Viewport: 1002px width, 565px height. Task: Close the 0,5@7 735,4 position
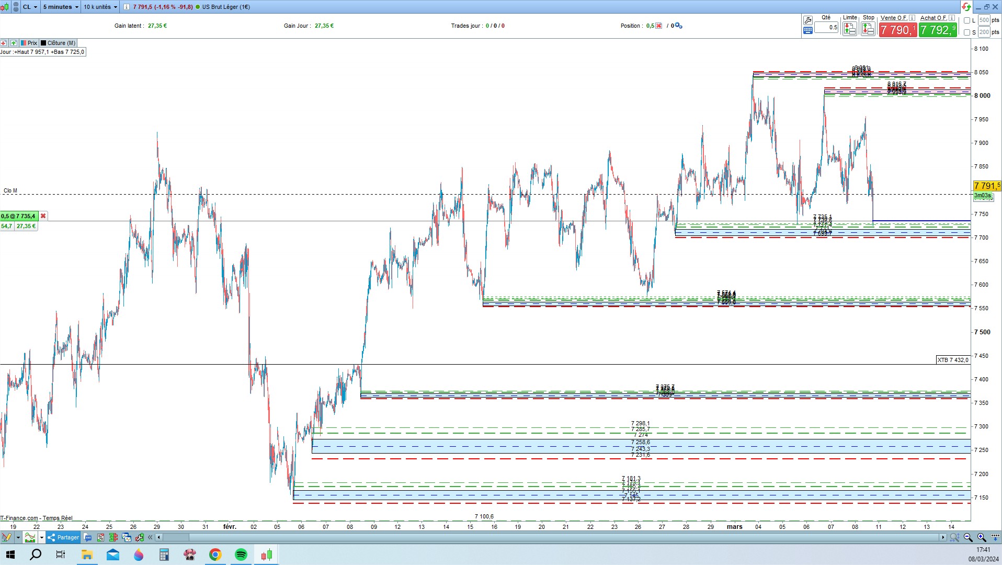coord(43,216)
